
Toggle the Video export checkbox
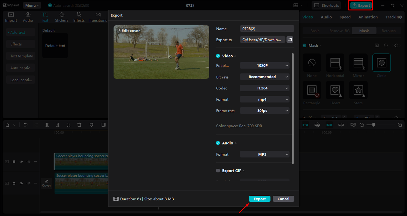(x=218, y=56)
